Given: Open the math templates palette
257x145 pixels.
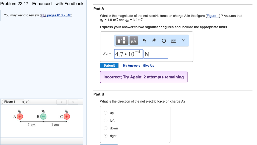Looking at the screenshot, I should tap(122, 40).
